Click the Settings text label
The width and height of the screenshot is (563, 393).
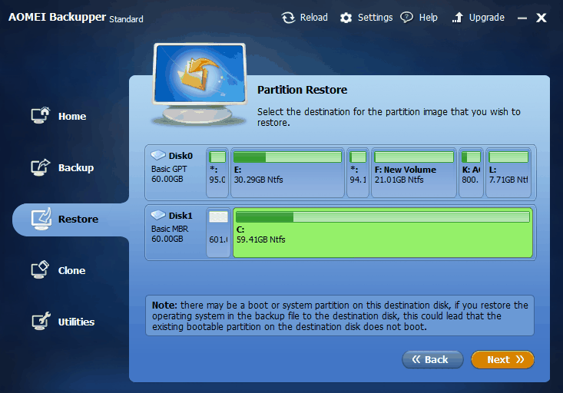(376, 17)
